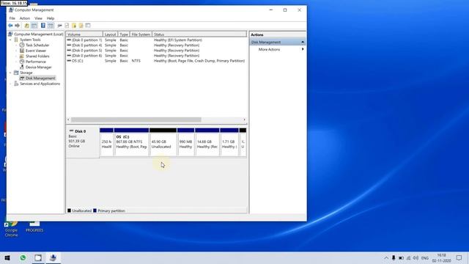Select the (Disk 0 partition 5) volume row
This screenshot has height=264, width=469.
click(156, 51)
